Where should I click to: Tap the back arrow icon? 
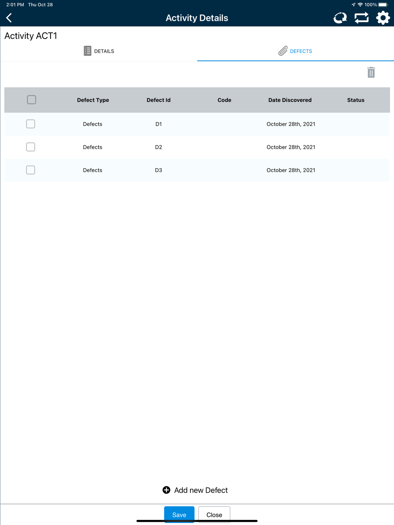(9, 18)
